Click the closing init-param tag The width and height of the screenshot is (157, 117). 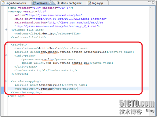(x=26, y=67)
